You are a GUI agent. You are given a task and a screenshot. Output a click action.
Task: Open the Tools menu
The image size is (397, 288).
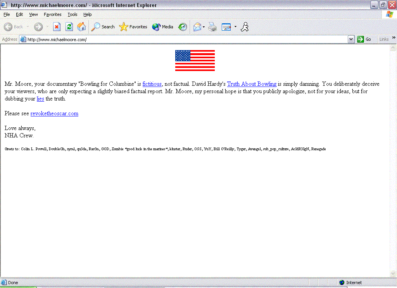[x=72, y=14]
